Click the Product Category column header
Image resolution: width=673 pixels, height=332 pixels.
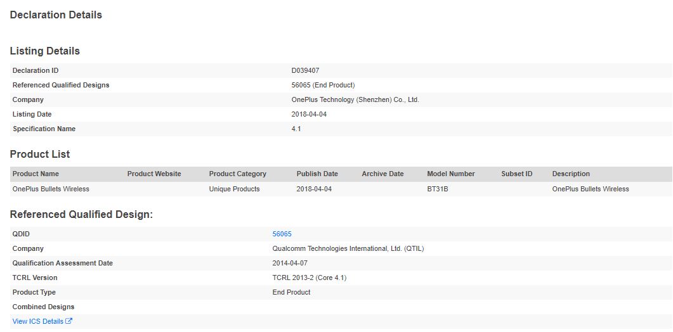click(238, 174)
